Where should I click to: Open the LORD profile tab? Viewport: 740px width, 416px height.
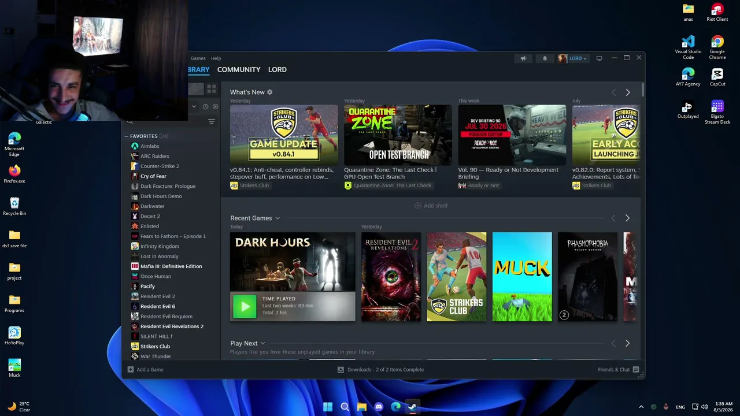[x=277, y=70]
